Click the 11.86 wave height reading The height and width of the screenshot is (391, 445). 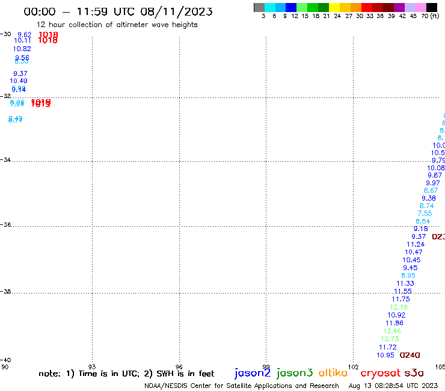pyautogui.click(x=394, y=323)
